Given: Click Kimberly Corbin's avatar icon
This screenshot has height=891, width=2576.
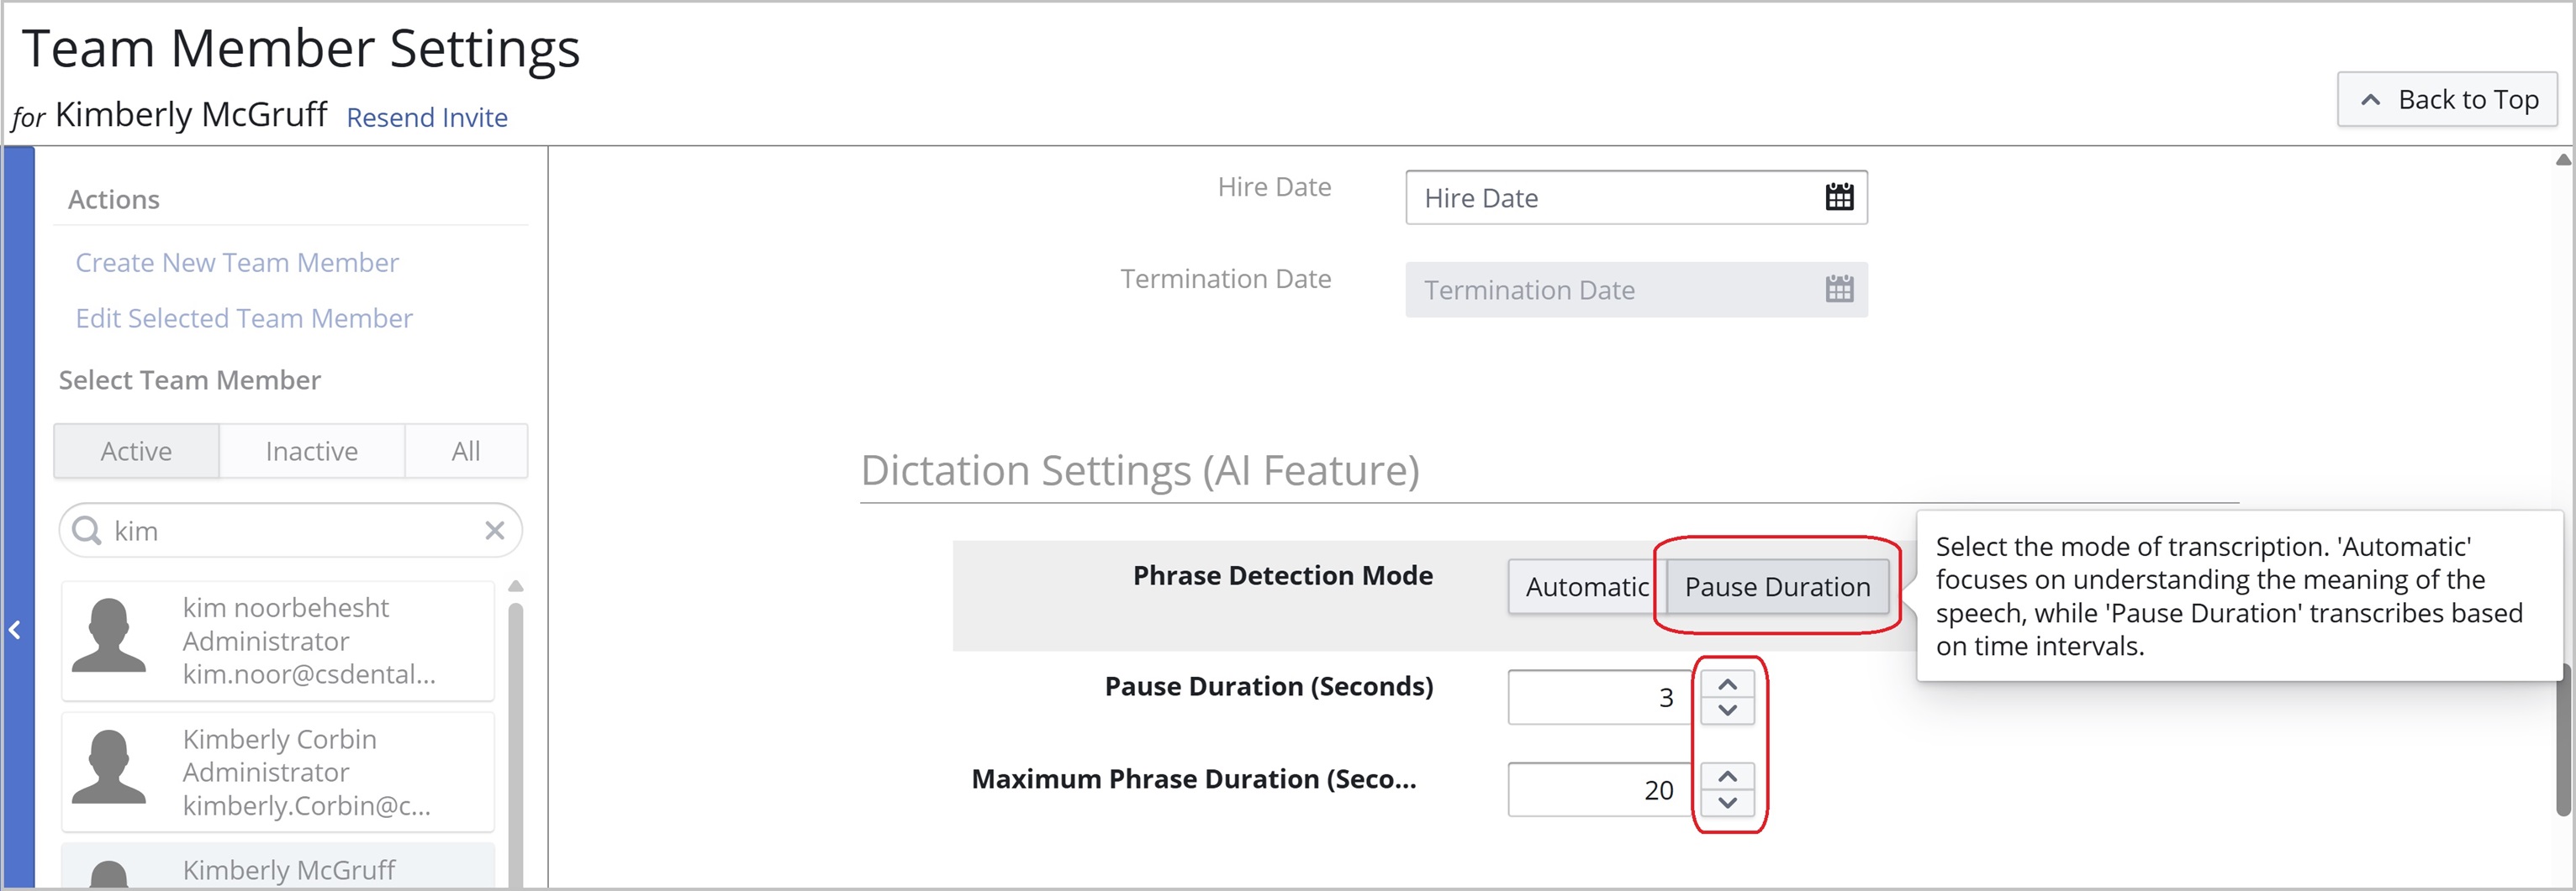Looking at the screenshot, I should coord(109,768).
